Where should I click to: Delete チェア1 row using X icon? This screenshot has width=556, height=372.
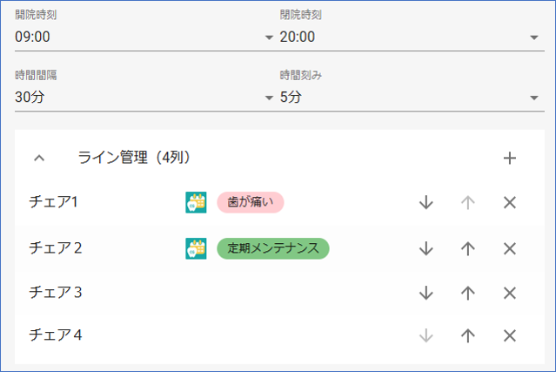point(510,202)
